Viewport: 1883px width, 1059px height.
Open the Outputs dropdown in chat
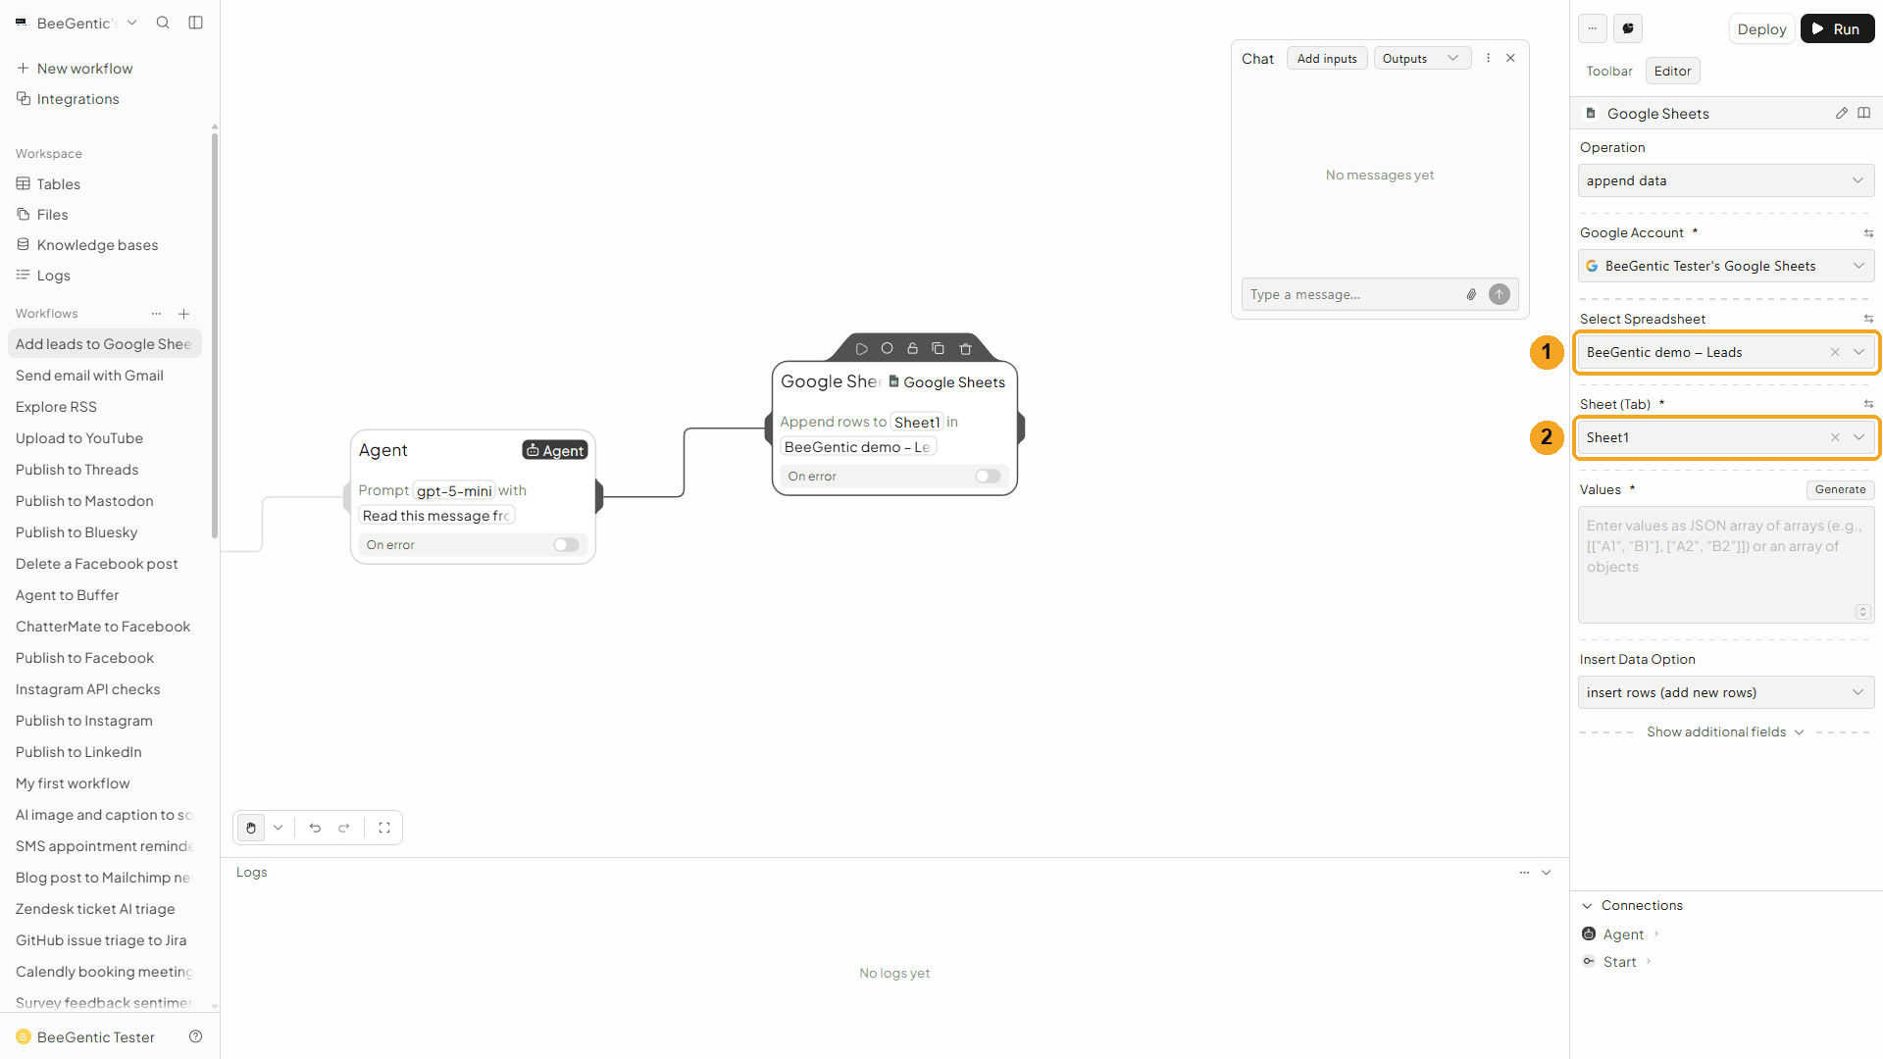(x=1422, y=59)
